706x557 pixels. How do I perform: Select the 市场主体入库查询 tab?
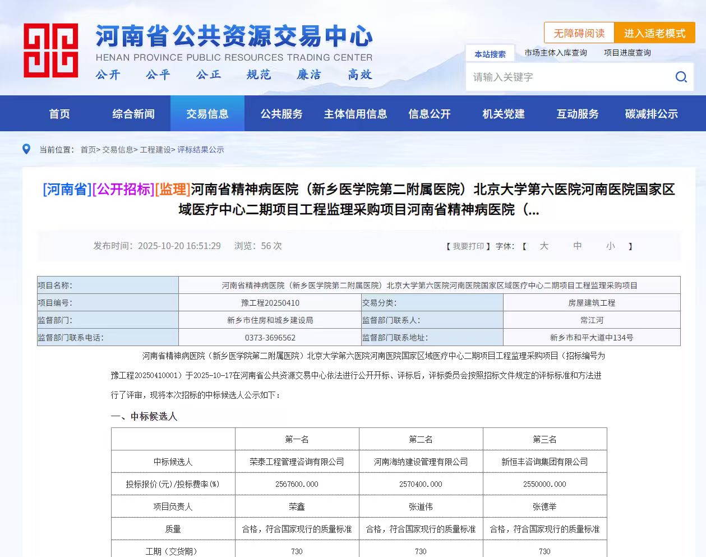555,53
